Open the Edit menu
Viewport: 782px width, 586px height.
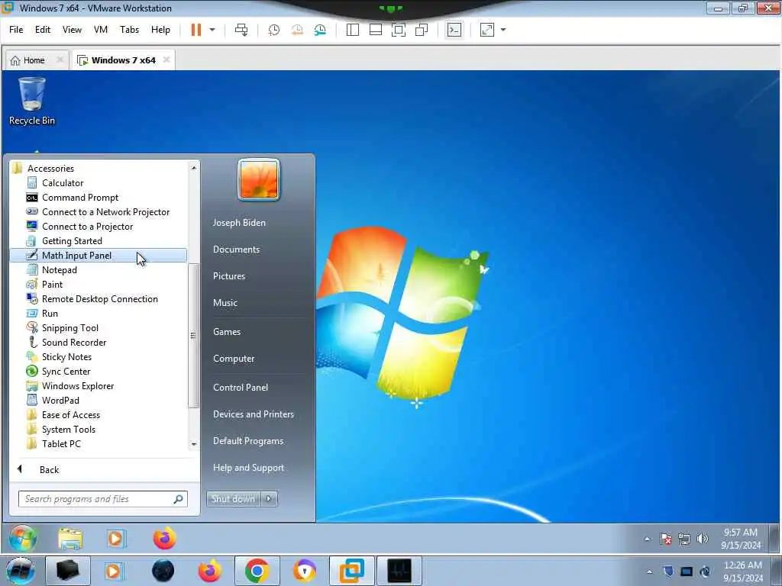point(43,30)
